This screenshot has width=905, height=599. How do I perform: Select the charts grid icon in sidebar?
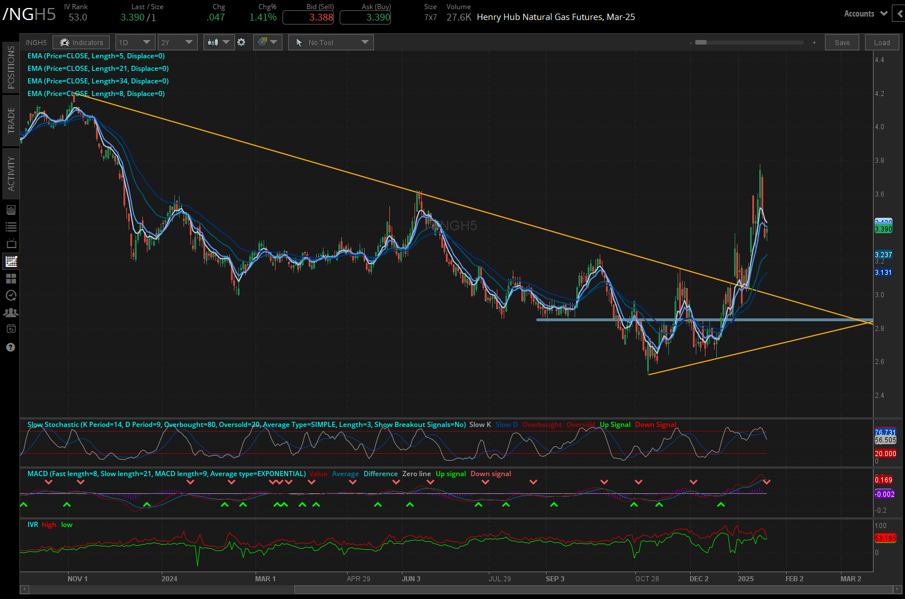click(11, 261)
